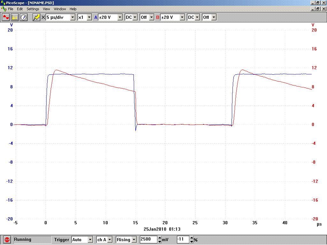Image resolution: width=327 pixels, height=245 pixels.
Task: Open the spectrum analyzer view icon
Action: tap(15, 17)
